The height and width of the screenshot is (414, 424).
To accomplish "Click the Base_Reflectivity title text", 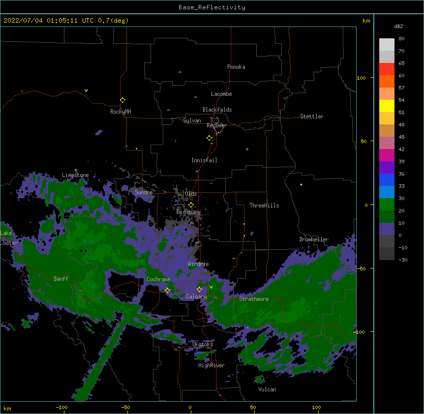I will 212,7.
